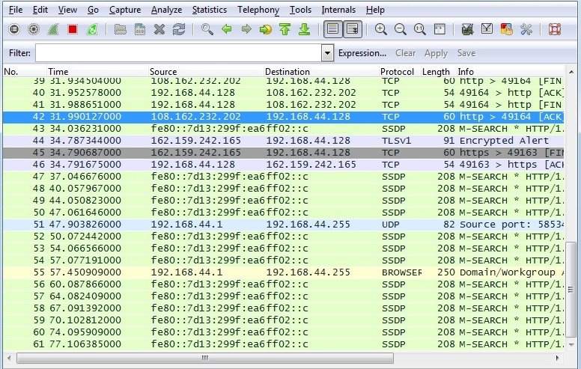Zoom in on packet list text
This screenshot has height=369, width=581.
click(x=381, y=30)
